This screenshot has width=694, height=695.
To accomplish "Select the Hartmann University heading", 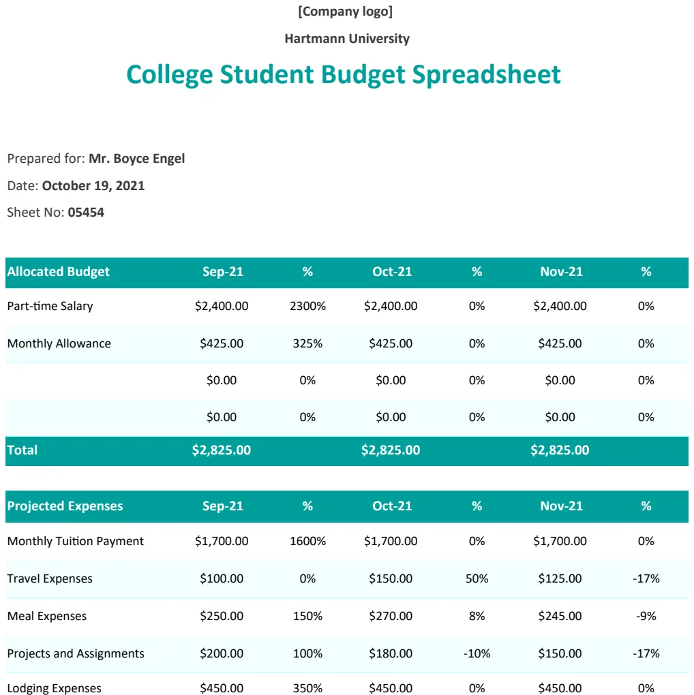I will pyautogui.click(x=347, y=39).
